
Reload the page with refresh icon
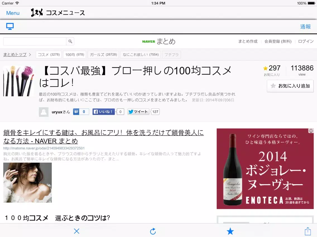point(153,231)
